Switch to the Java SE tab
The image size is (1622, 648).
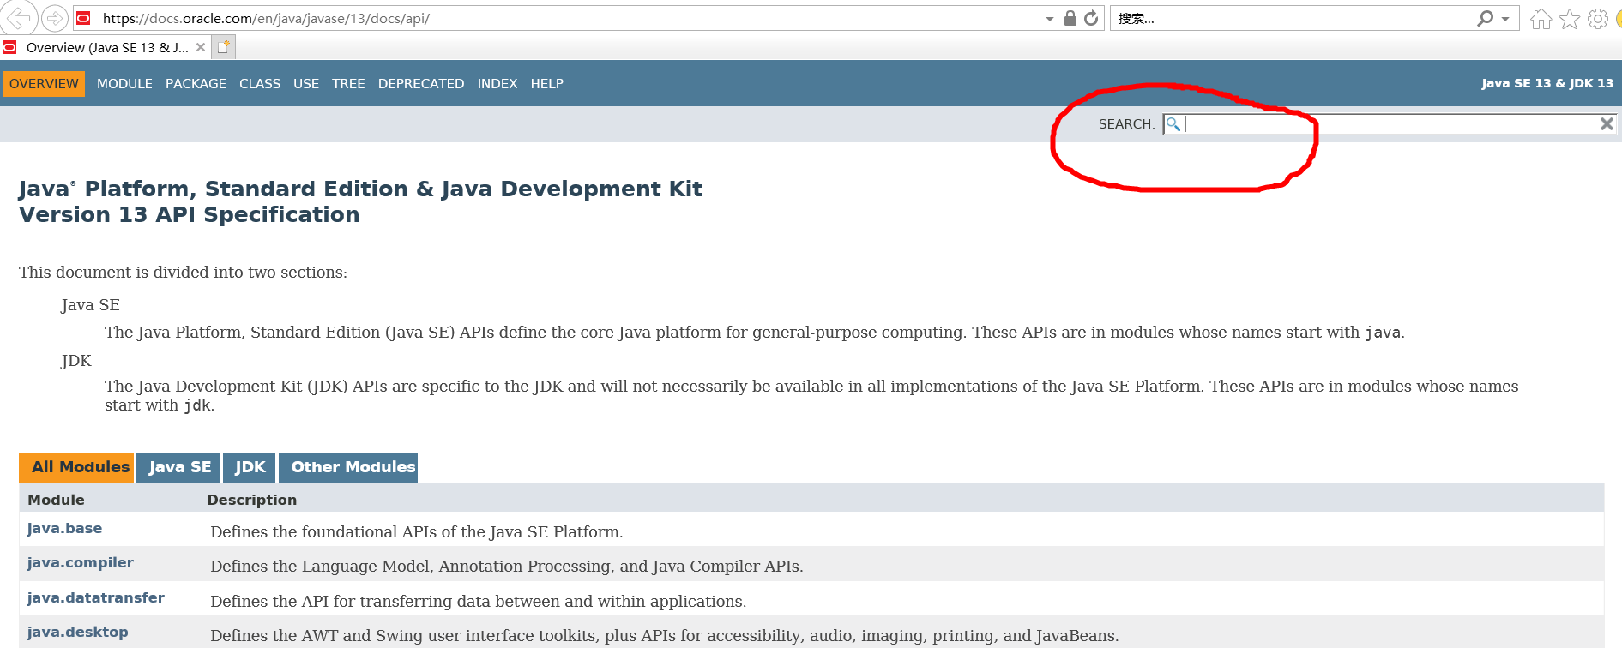(178, 468)
